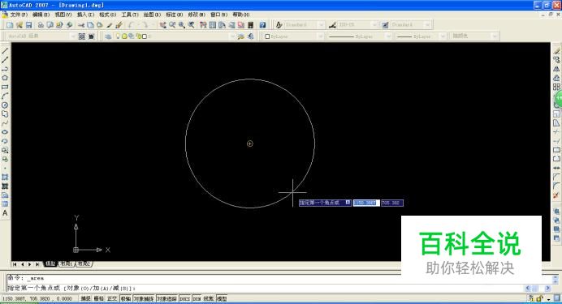
Task: Toggle 对象捕捉 object snap button
Action: 144,298
